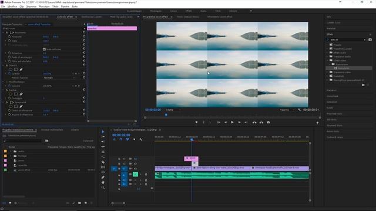Click the Effects panel search field
Image resolution: width=376 pixels, height=211 pixels.
(x=347, y=39)
